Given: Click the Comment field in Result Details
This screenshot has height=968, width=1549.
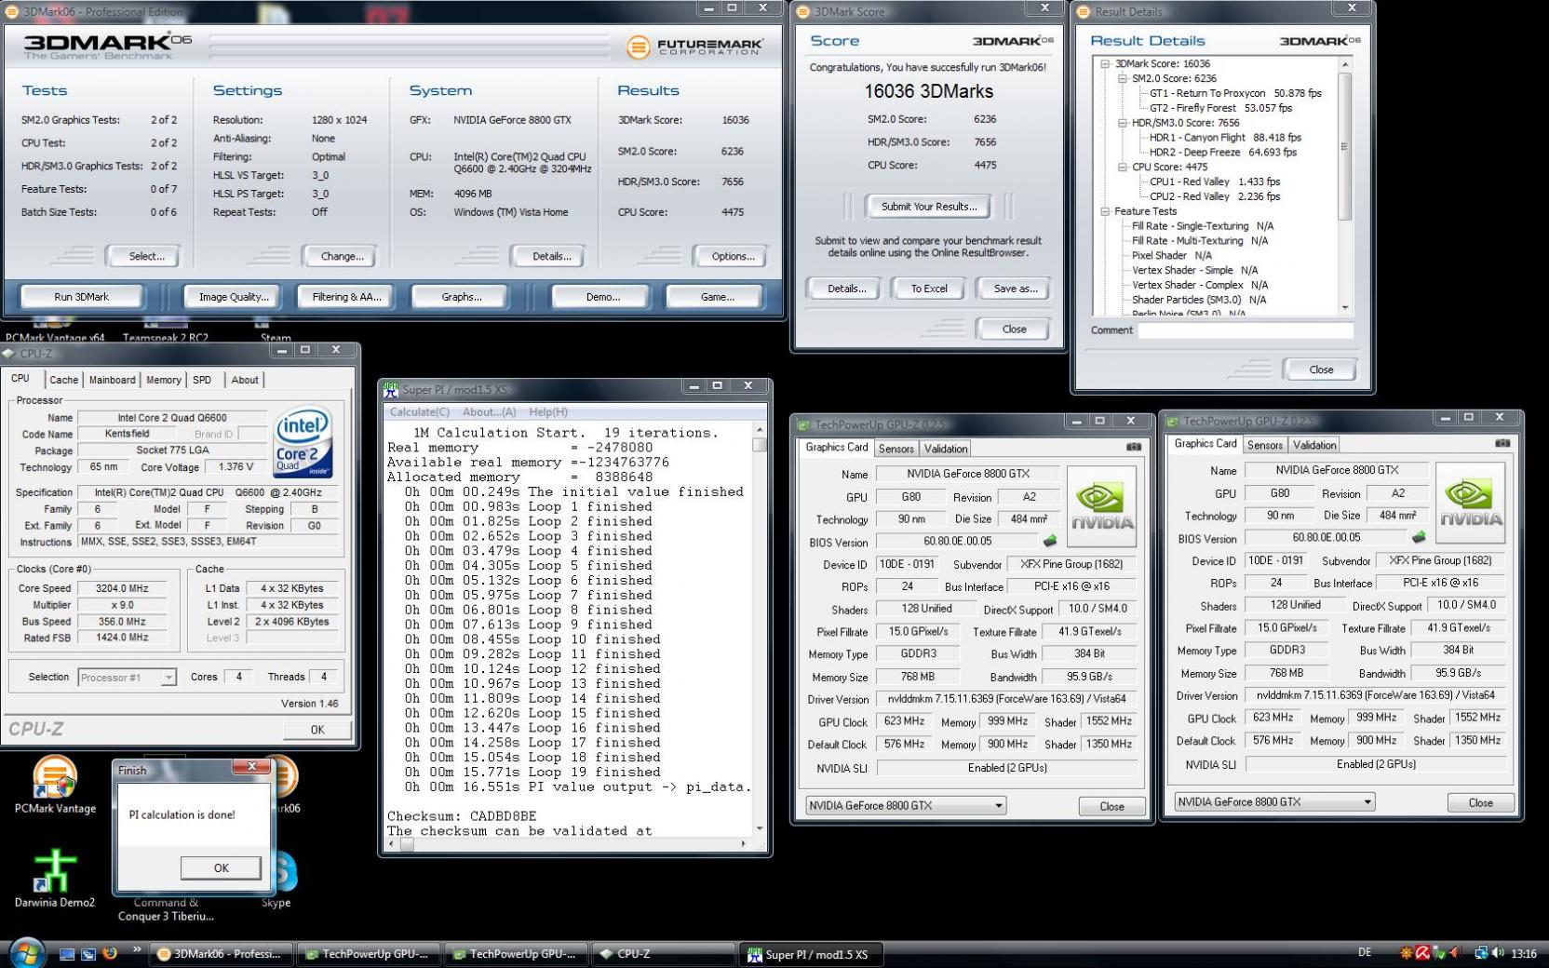Looking at the screenshot, I should click(1245, 330).
